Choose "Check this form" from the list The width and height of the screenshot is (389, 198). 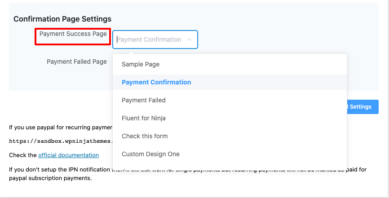(x=144, y=136)
